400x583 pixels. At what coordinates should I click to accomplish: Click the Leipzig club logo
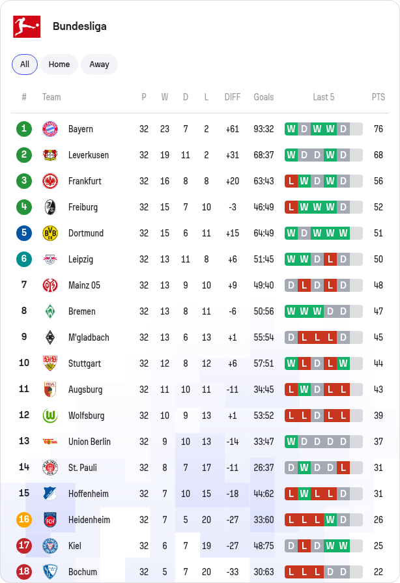click(x=50, y=259)
